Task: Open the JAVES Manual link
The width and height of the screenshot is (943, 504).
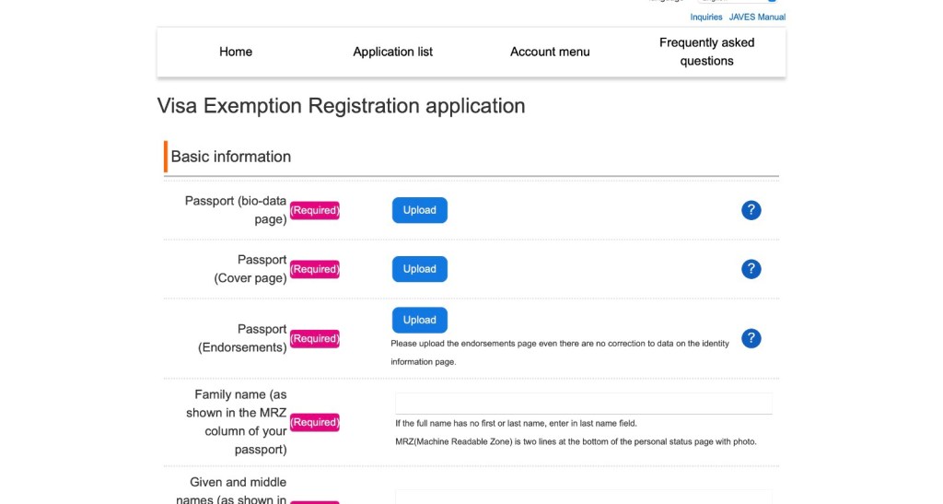Action: point(757,17)
